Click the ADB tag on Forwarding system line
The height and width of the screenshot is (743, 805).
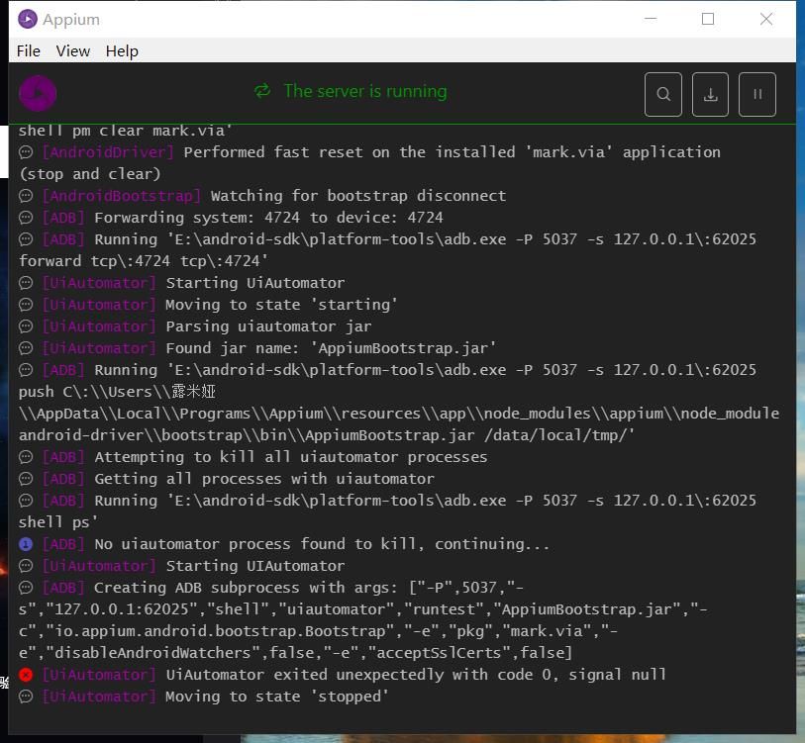[x=63, y=218]
